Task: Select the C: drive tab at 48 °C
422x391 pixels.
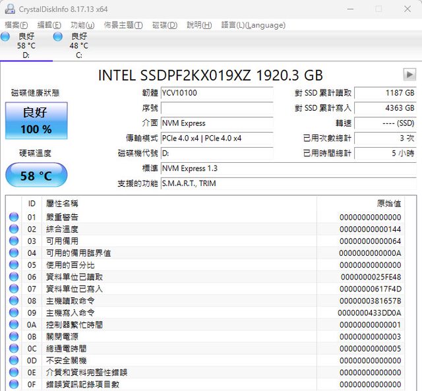Action: click(78, 45)
